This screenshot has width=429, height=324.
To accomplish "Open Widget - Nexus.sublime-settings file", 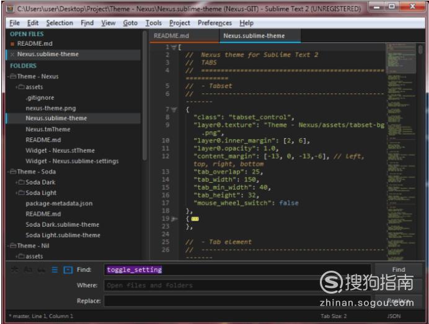I will point(73,161).
